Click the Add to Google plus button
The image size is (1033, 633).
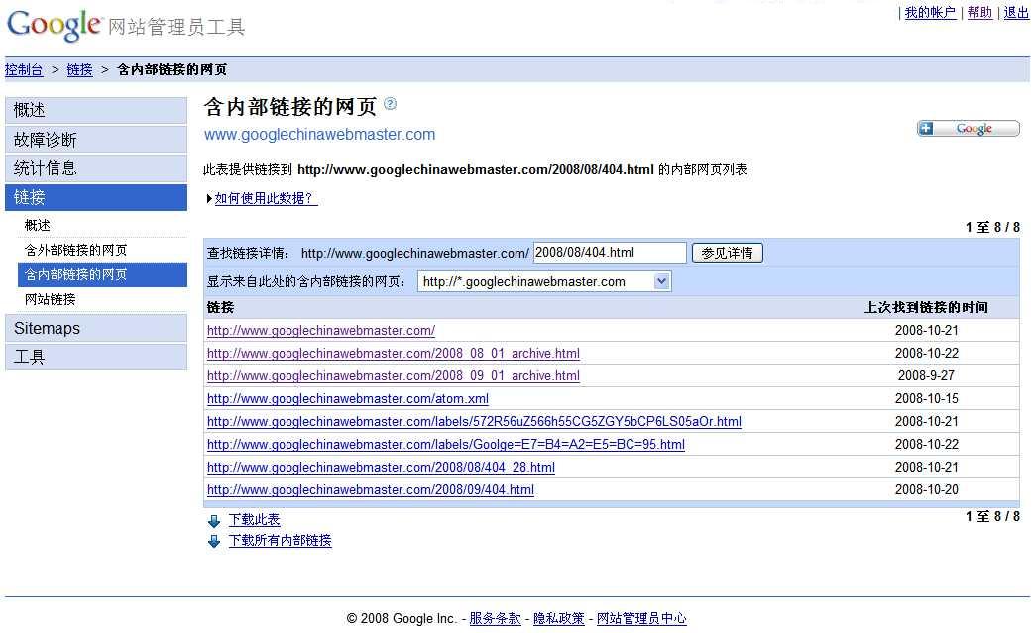tap(968, 129)
